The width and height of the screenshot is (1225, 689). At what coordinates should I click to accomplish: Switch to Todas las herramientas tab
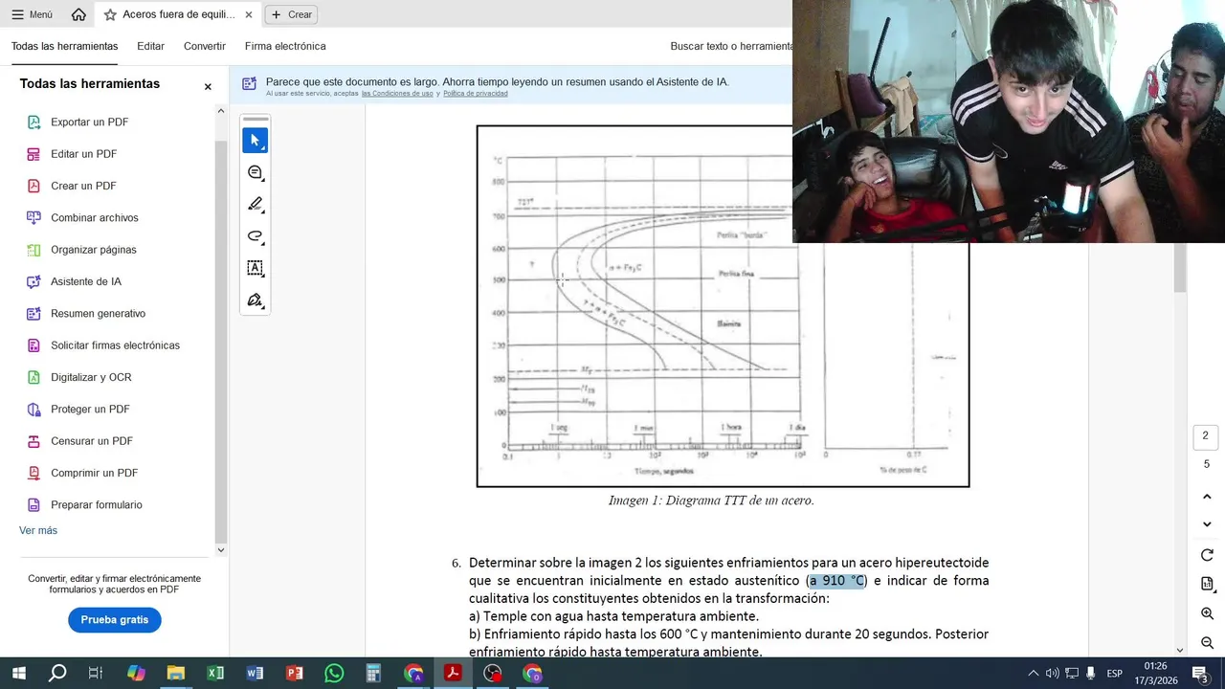64,46
